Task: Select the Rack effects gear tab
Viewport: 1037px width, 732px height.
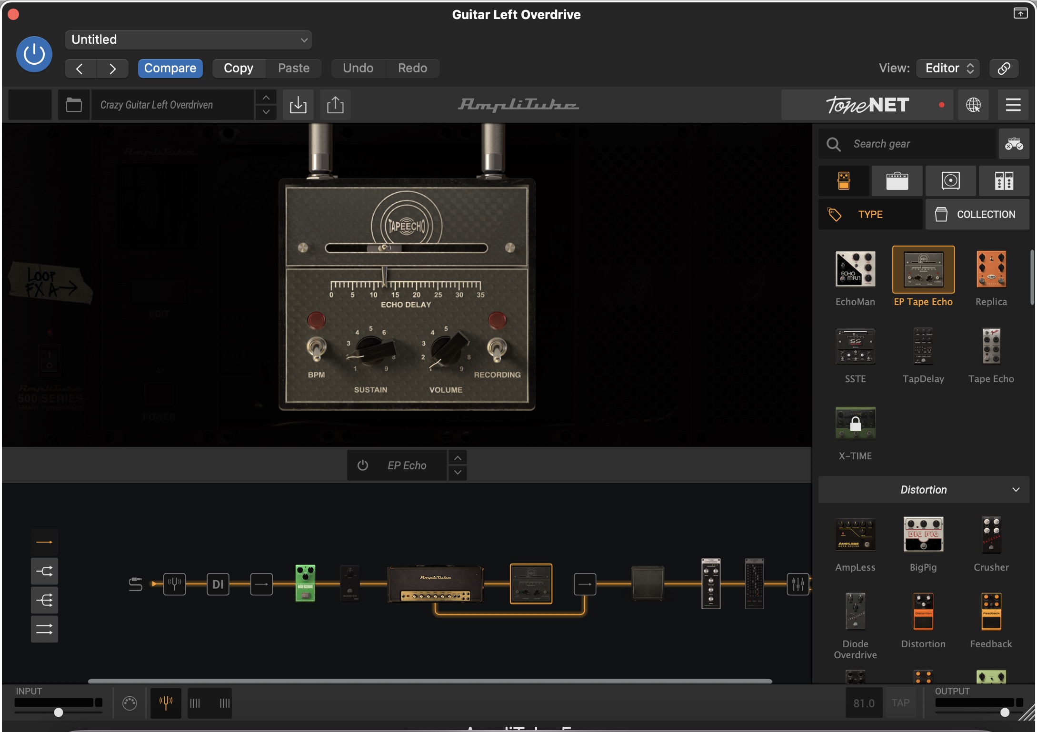Action: click(x=1004, y=181)
